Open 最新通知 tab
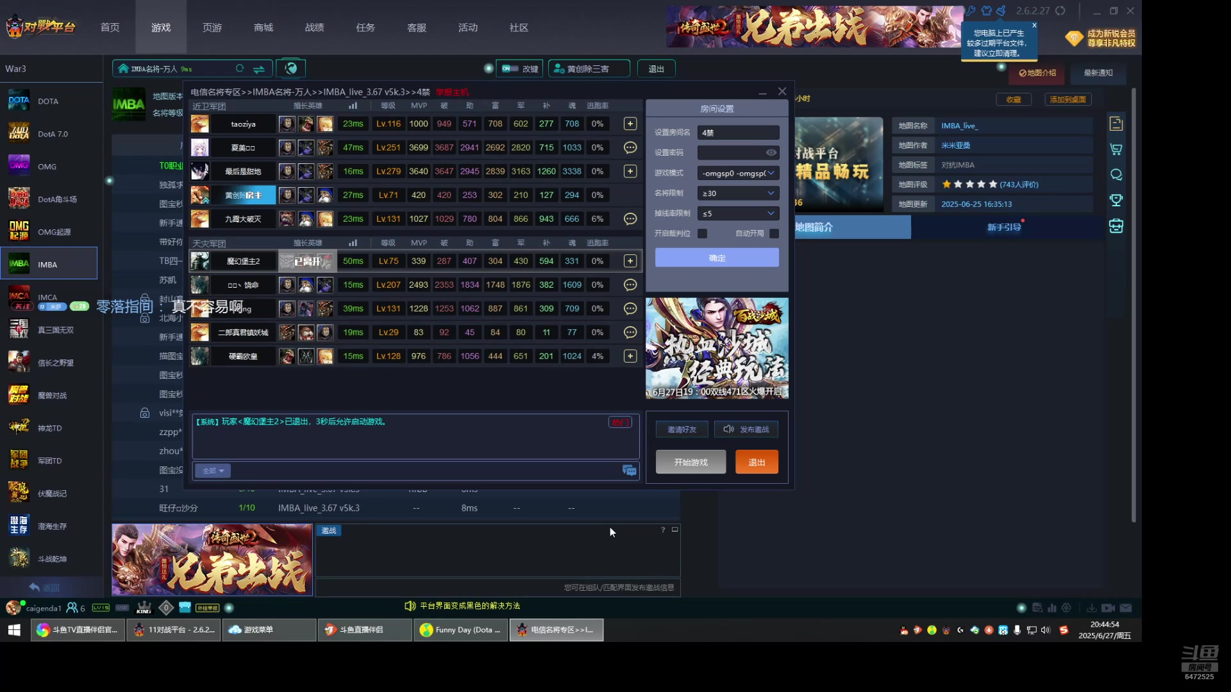 [x=1098, y=73]
